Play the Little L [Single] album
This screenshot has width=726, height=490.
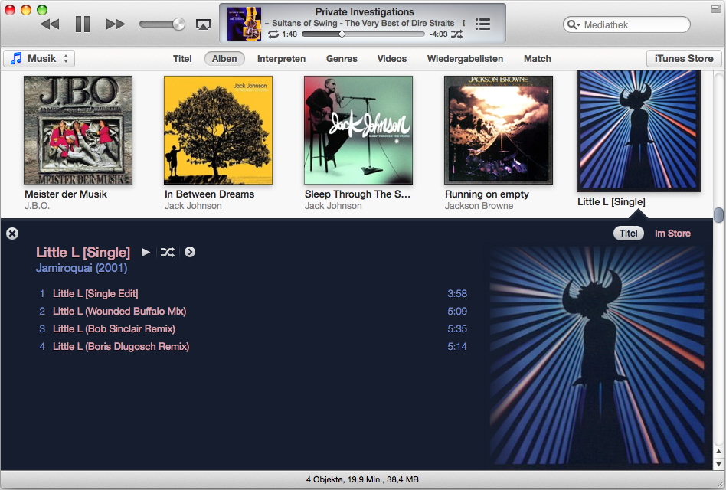click(146, 252)
